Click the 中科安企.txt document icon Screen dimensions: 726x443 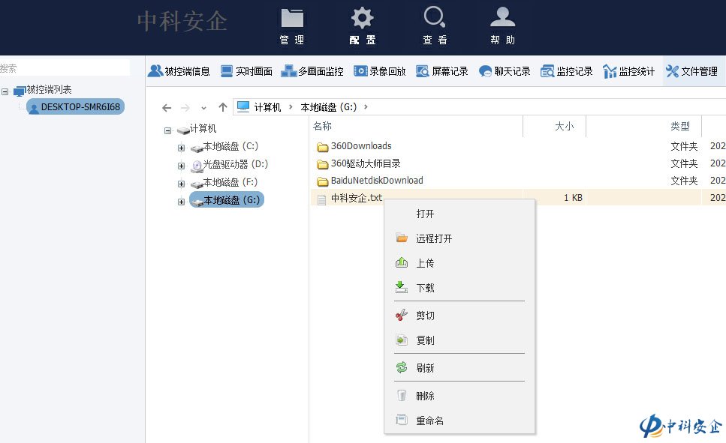(321, 199)
